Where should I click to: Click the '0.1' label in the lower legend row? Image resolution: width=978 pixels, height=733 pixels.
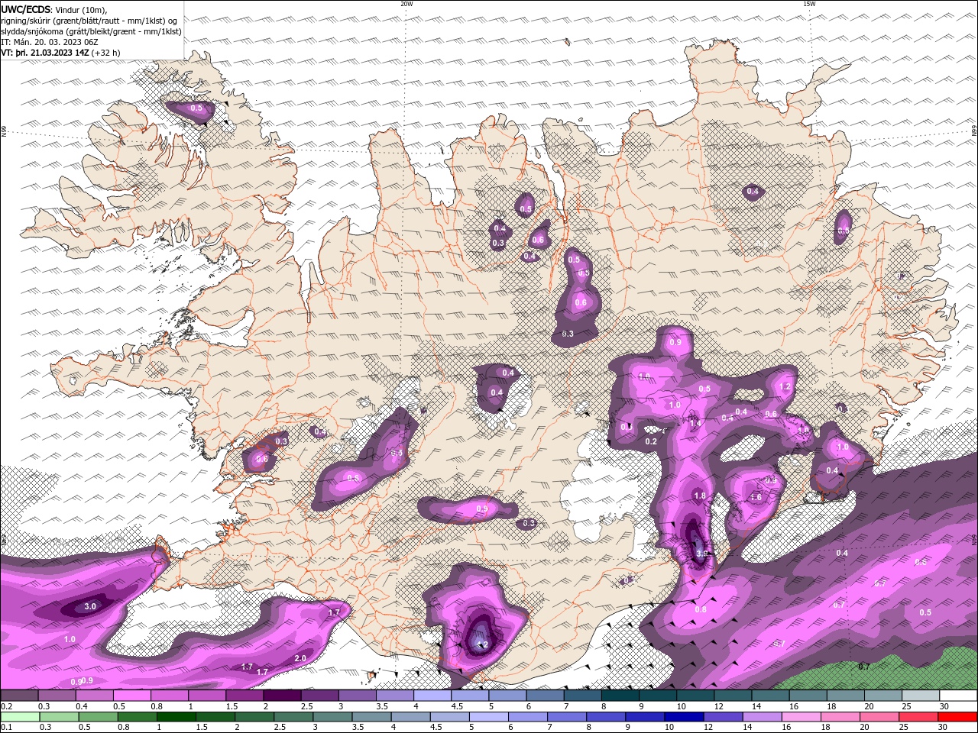tap(6, 728)
